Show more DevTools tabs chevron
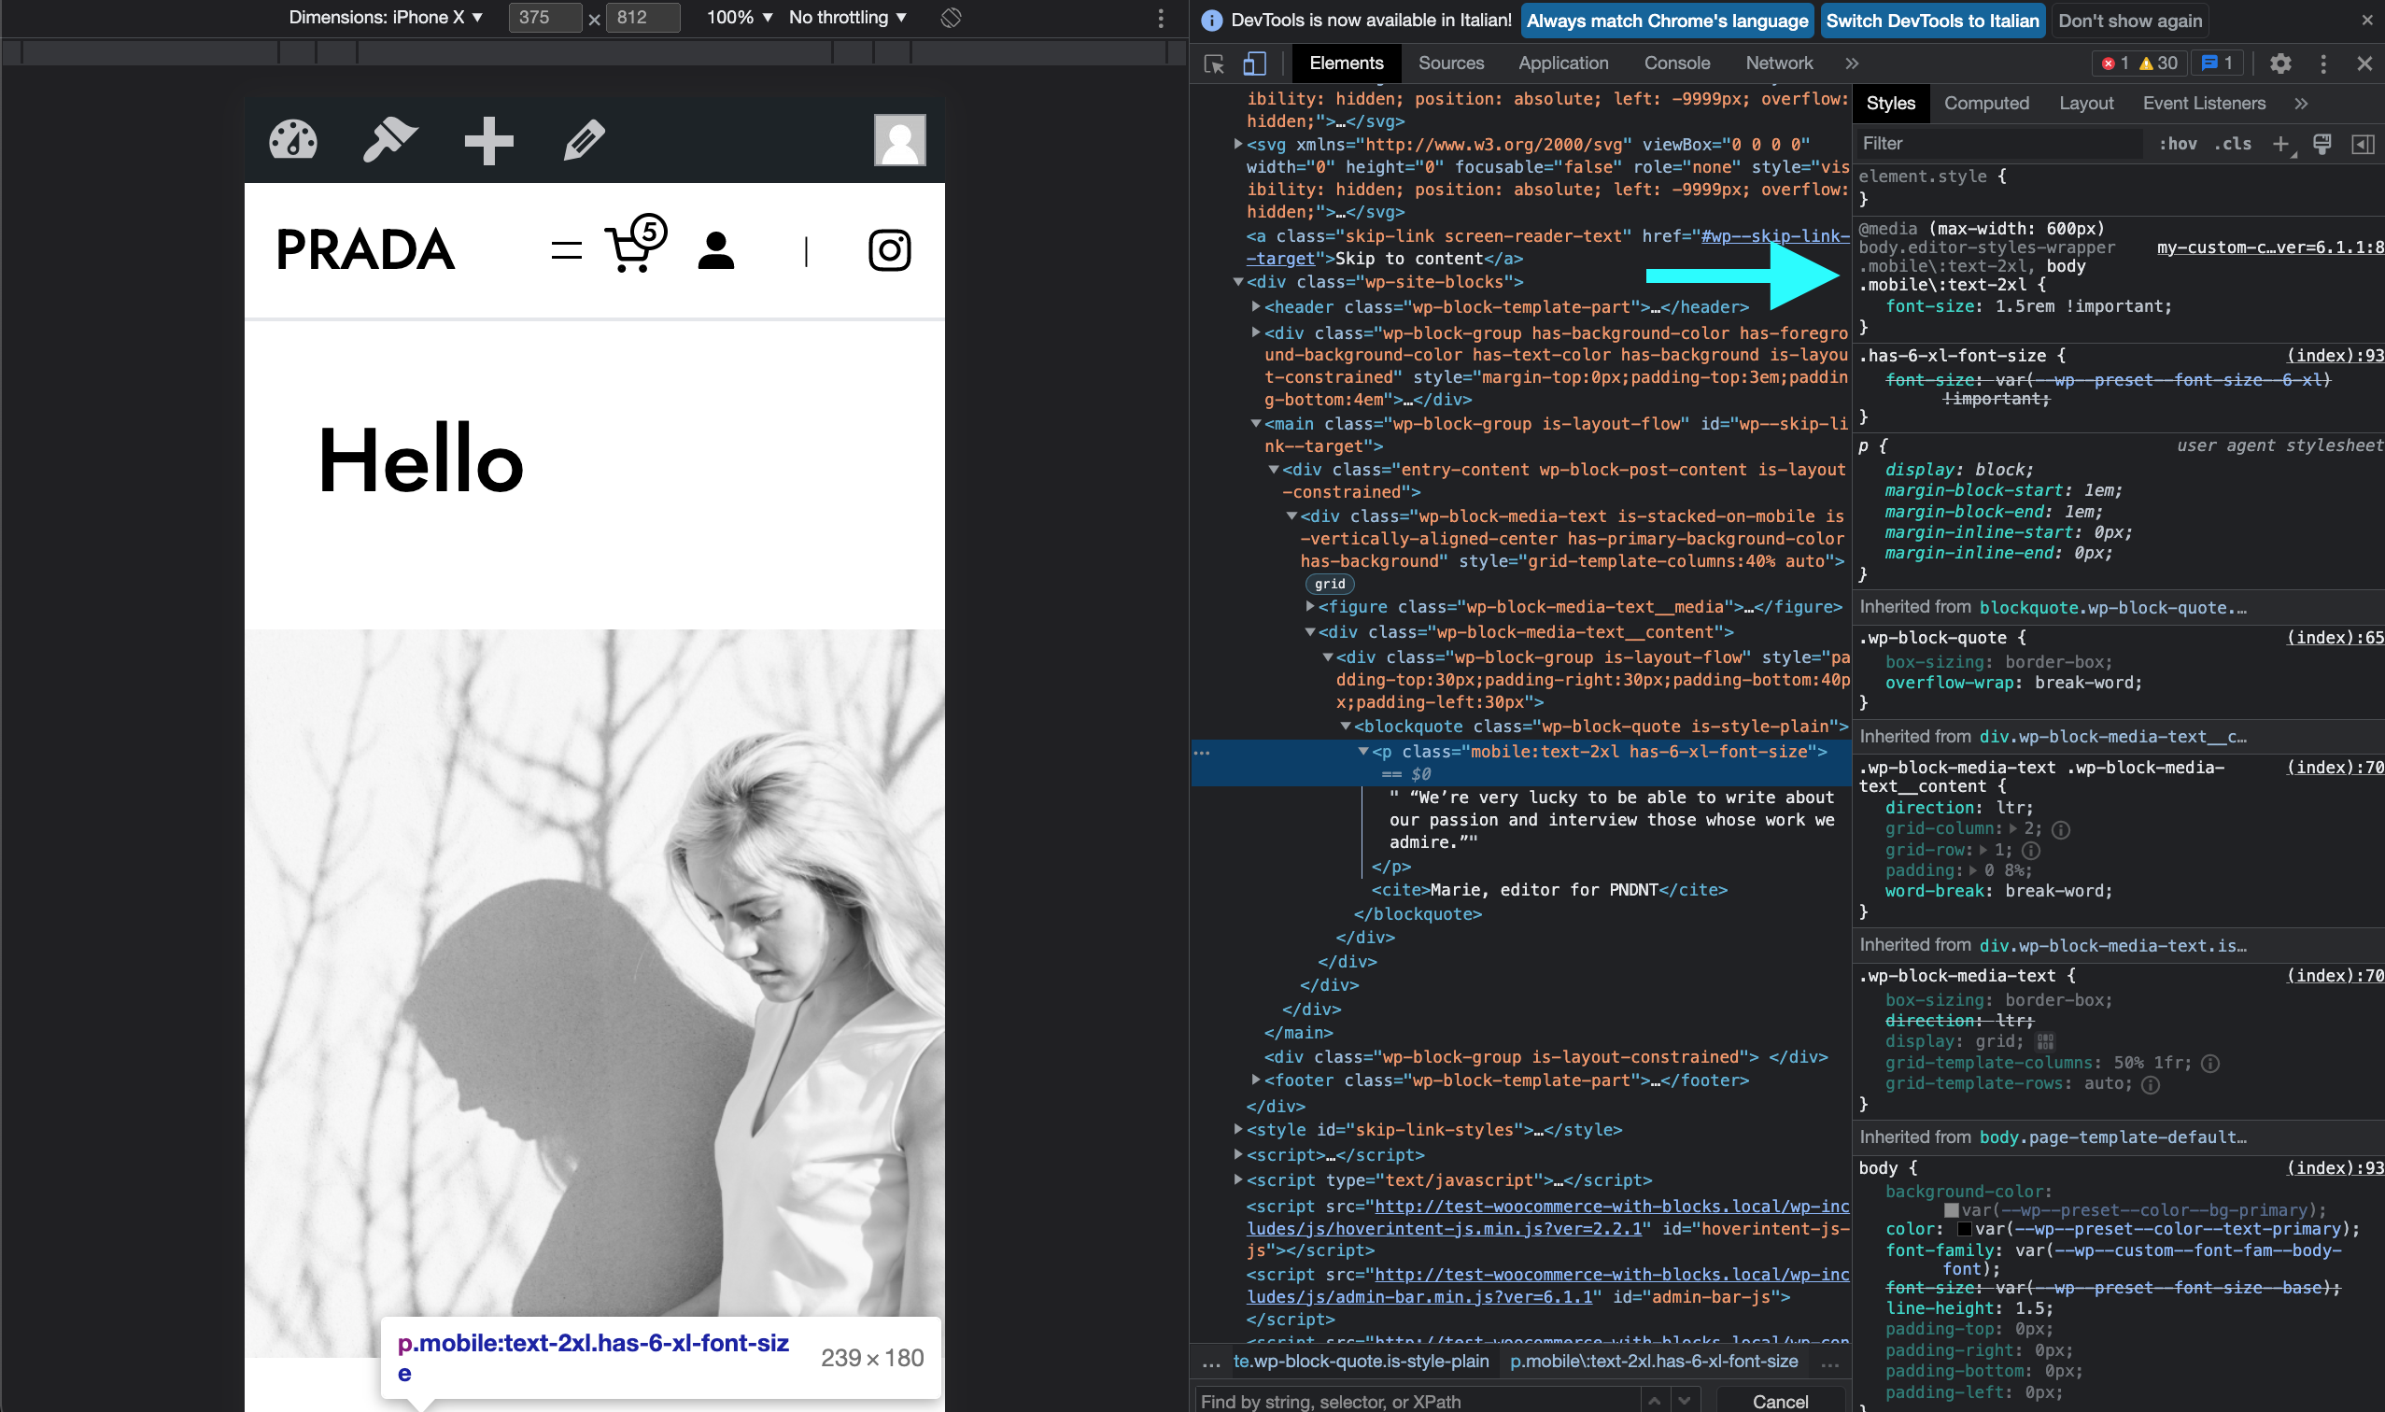 coord(1851,64)
